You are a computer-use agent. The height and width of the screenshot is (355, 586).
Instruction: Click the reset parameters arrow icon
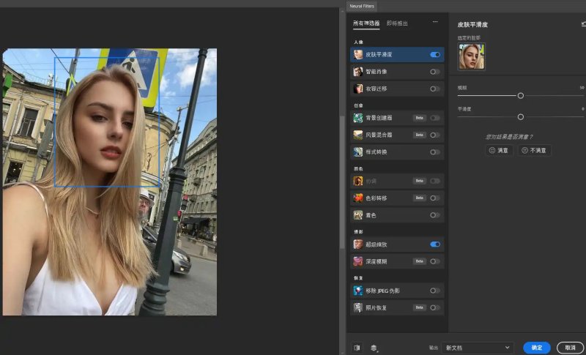583,24
